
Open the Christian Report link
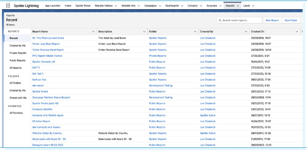click(x=41, y=121)
